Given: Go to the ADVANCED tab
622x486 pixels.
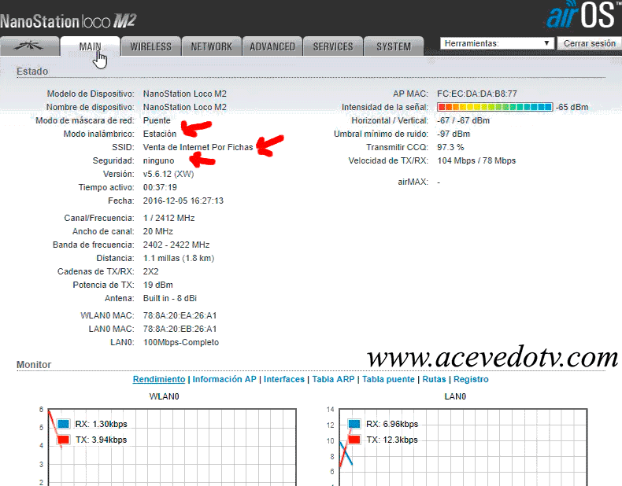Looking at the screenshot, I should (x=272, y=46).
